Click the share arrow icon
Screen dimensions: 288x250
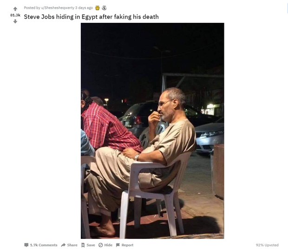click(63, 245)
